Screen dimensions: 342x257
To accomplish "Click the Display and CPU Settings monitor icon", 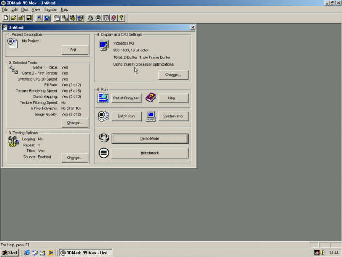I will (104, 45).
